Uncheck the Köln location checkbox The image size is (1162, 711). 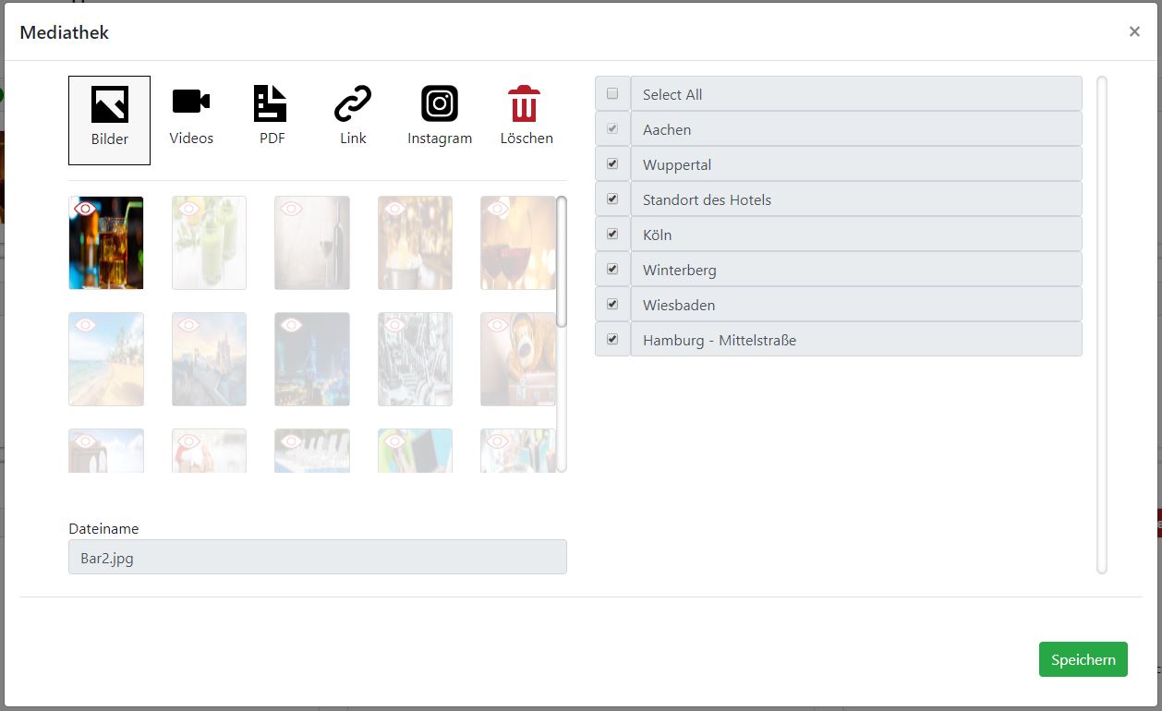tap(612, 235)
